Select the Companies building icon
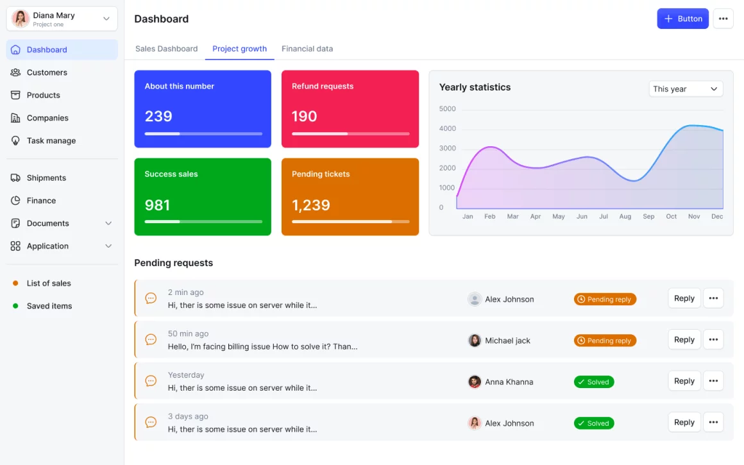744x465 pixels. pyautogui.click(x=15, y=118)
